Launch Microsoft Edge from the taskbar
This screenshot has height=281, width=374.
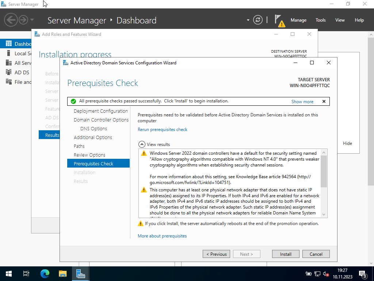(45, 274)
